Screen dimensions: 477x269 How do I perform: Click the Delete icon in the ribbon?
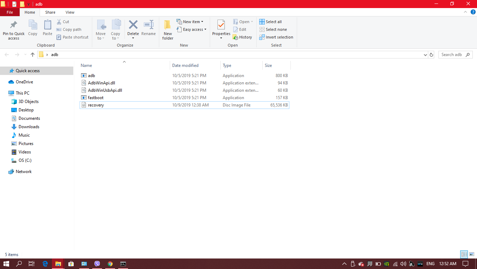(133, 25)
